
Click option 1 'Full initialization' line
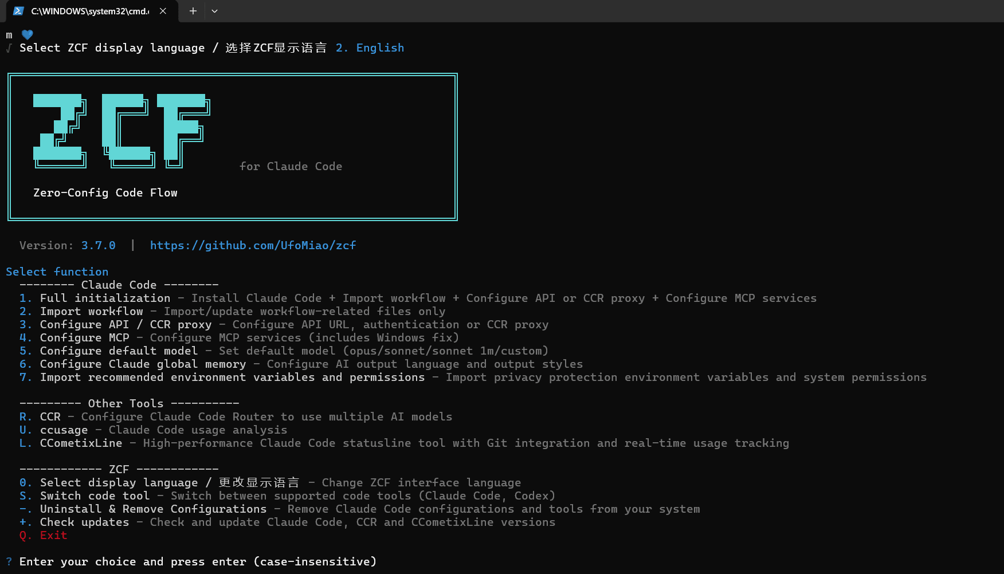pyautogui.click(x=418, y=298)
